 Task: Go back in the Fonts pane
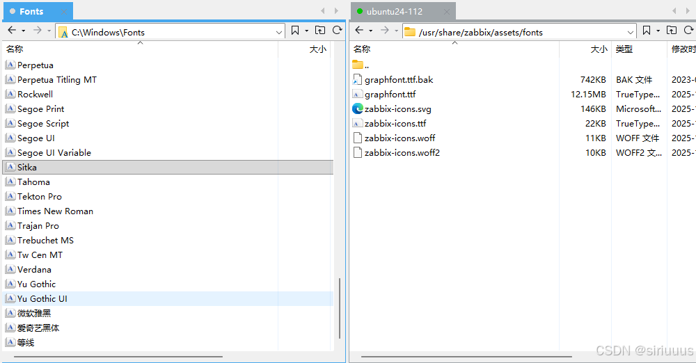(x=12, y=30)
